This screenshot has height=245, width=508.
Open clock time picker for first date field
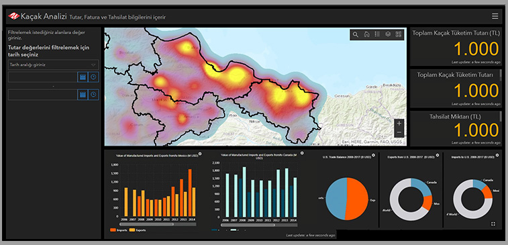(94, 77)
